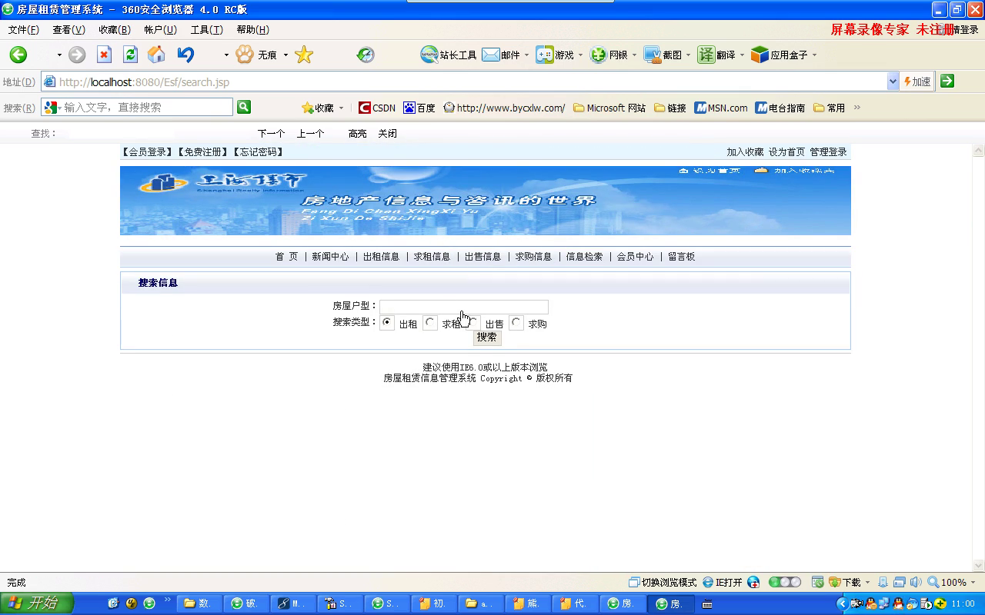Go to 留言板 in site navigation
This screenshot has height=615, width=985.
(681, 257)
